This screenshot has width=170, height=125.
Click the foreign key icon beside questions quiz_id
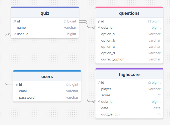tap(99, 28)
